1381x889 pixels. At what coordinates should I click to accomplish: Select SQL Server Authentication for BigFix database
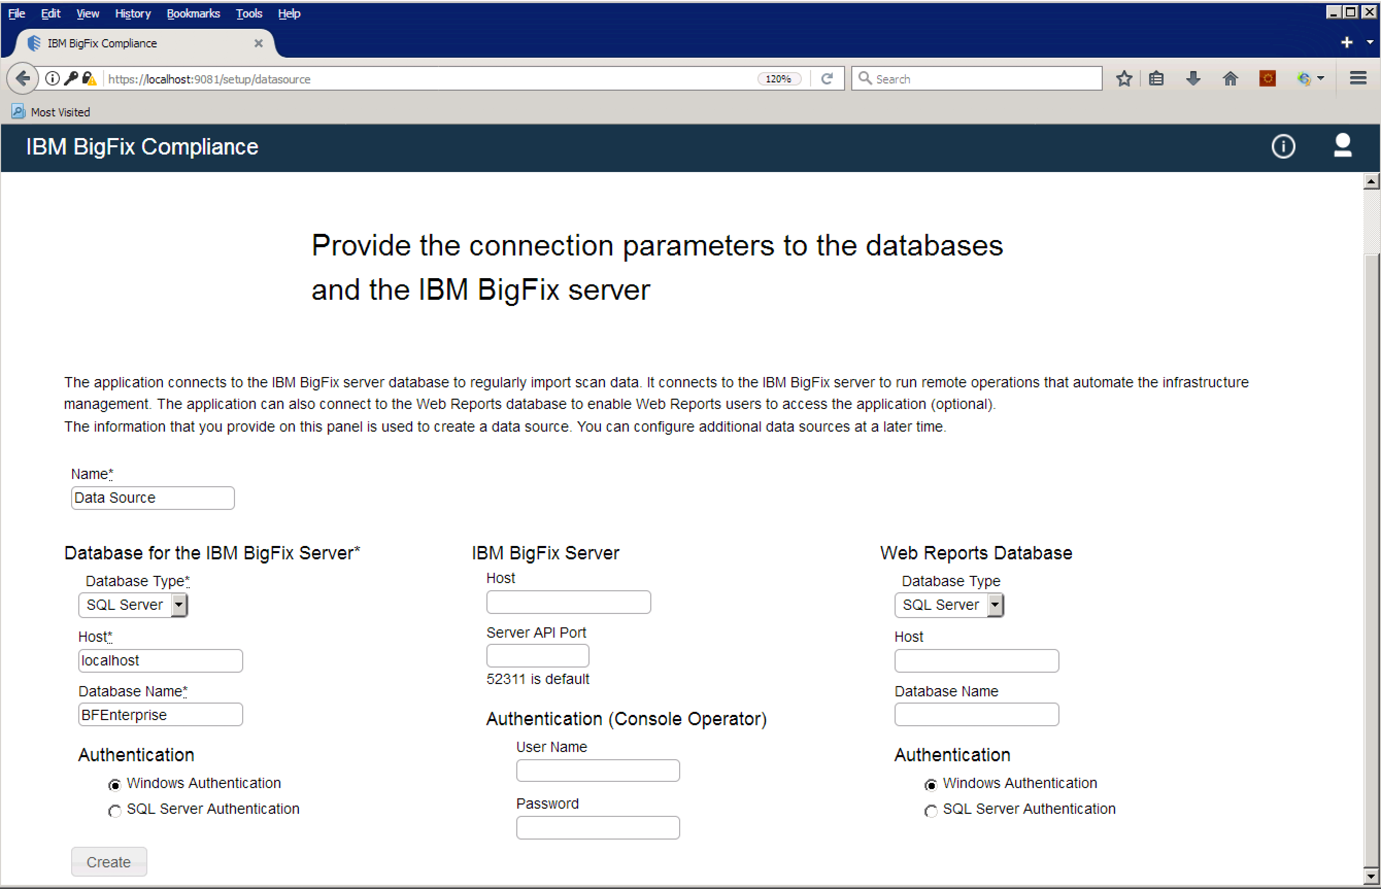115,811
